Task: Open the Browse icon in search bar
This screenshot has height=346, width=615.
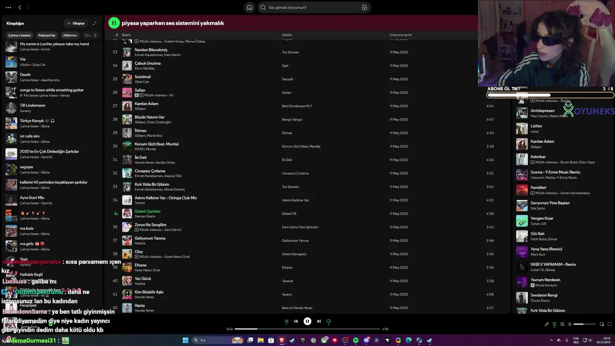Action: [364, 7]
